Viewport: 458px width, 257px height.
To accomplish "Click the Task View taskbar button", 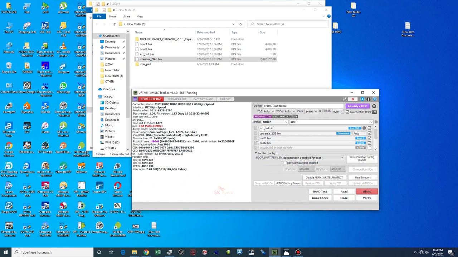I will click(111, 252).
